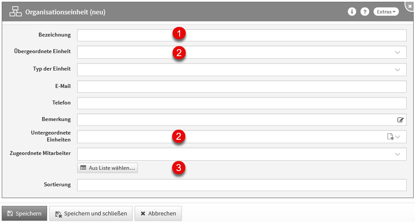Click the Sortierung input field
This screenshot has width=415, height=222.
pyautogui.click(x=242, y=185)
